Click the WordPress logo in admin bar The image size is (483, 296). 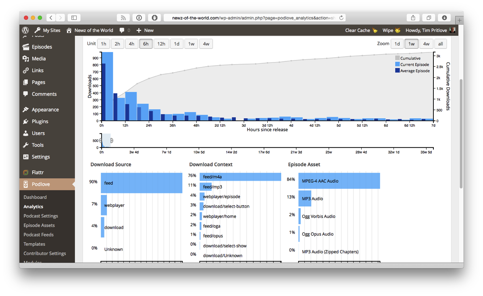[x=25, y=30]
